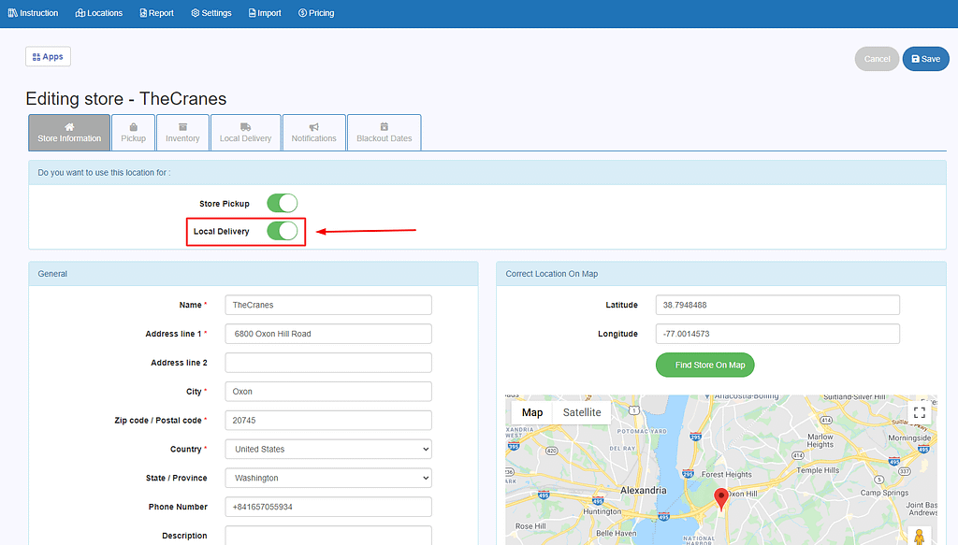
Task: Click the Cancel button
Action: pos(877,59)
